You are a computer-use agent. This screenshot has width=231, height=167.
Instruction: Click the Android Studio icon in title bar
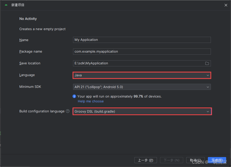pyautogui.click(x=6, y=5)
